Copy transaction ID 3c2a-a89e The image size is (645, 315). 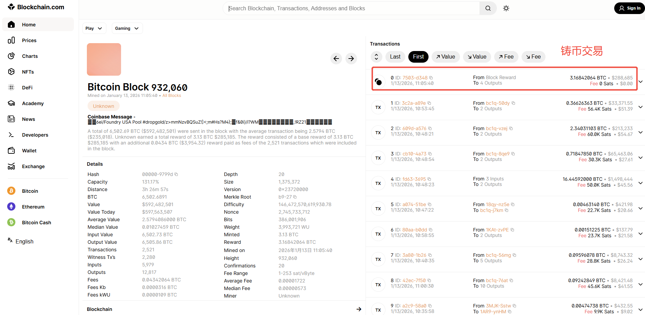point(429,103)
